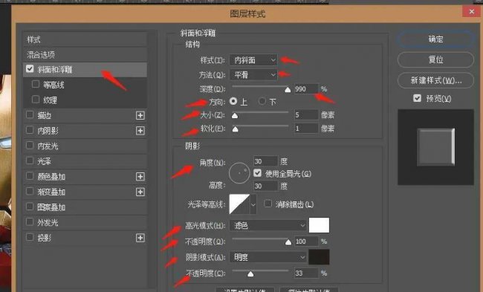The image size is (483, 292).
Task: Open 光泽等高线 picker arrow
Action: pos(253,204)
